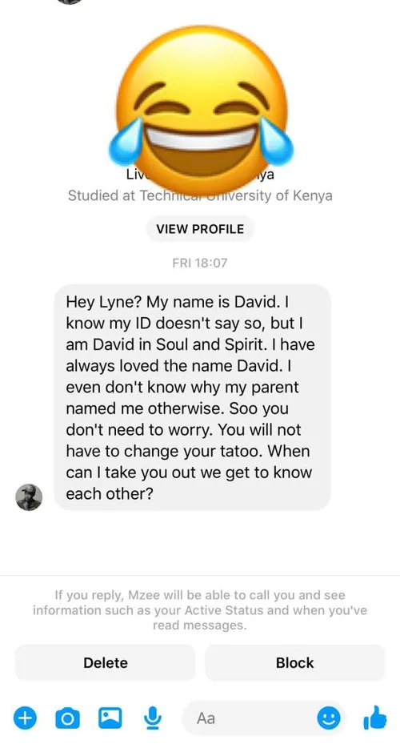Select the message bubble starting Hey Lyne
Viewport: 400px width, 752px height.
[193, 397]
